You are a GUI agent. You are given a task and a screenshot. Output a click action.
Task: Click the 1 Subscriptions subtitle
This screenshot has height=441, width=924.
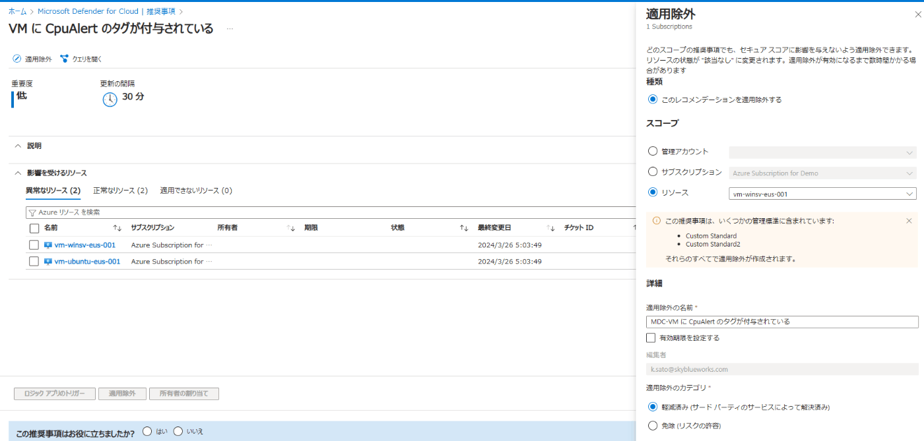click(x=669, y=27)
